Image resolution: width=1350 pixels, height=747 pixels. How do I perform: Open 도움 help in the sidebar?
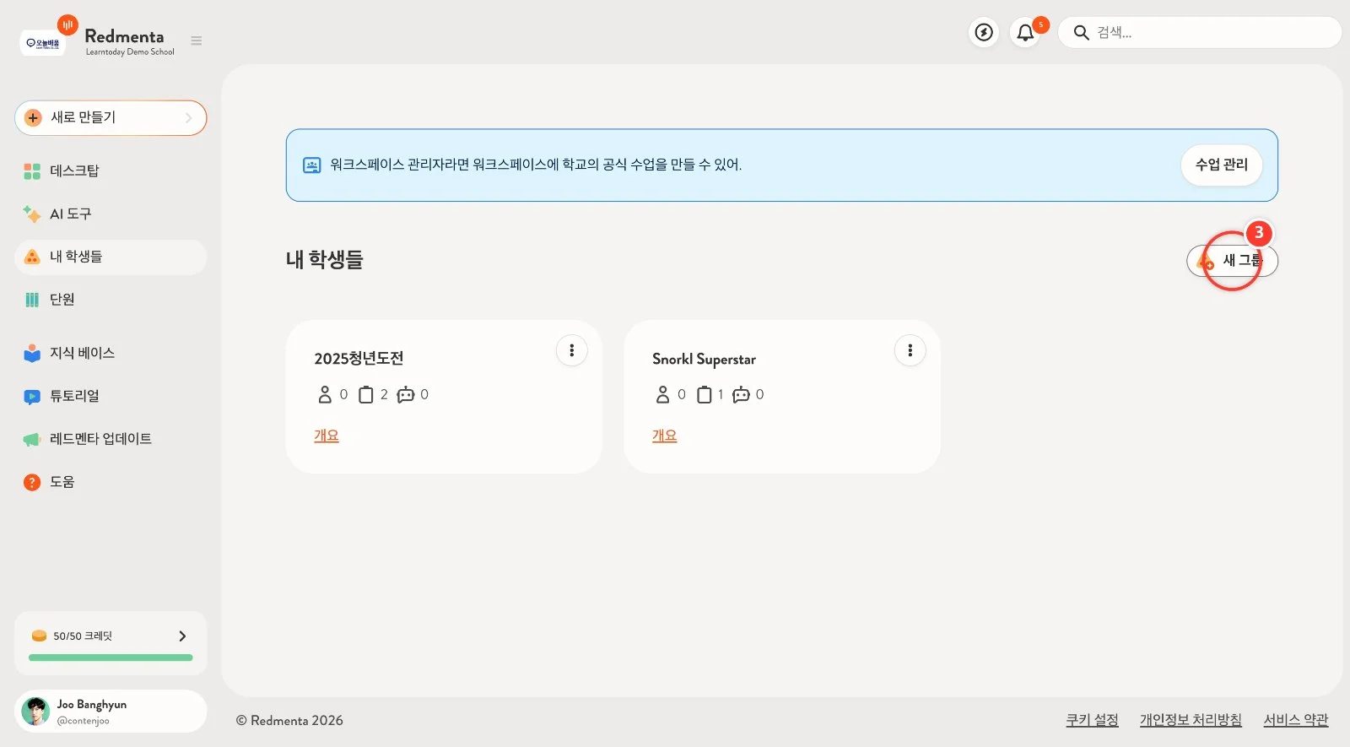coord(111,482)
